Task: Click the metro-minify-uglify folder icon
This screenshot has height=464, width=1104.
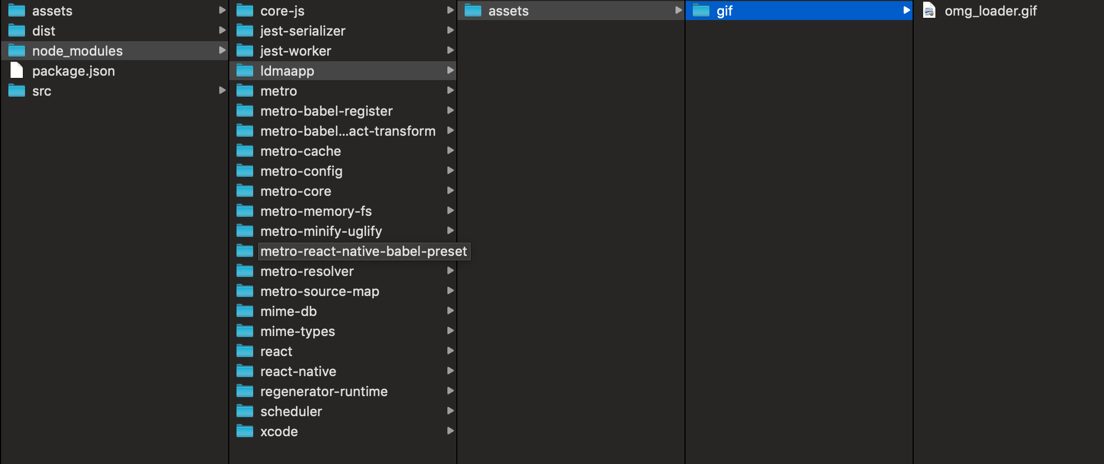Action: [245, 231]
